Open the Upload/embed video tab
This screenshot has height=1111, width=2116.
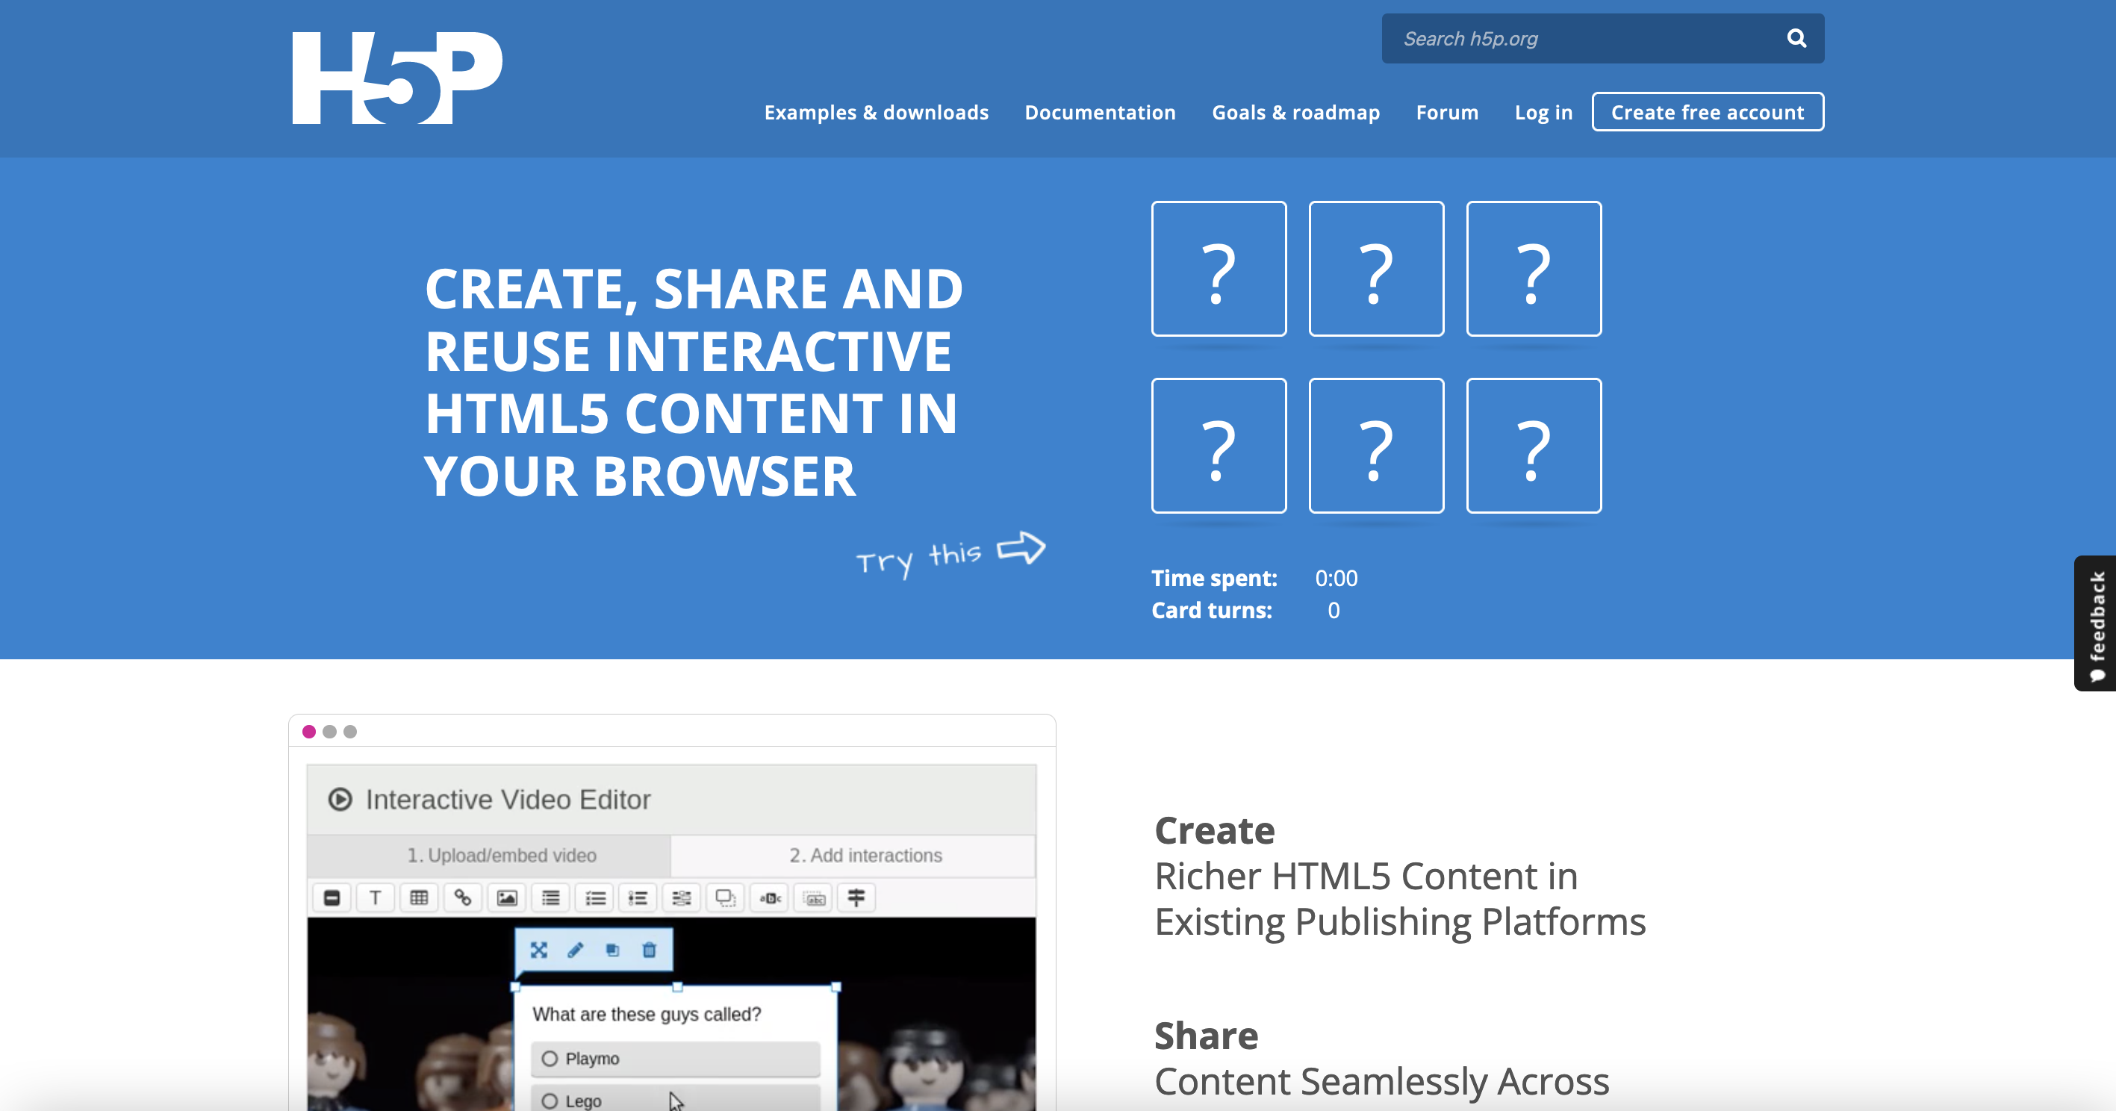501,856
